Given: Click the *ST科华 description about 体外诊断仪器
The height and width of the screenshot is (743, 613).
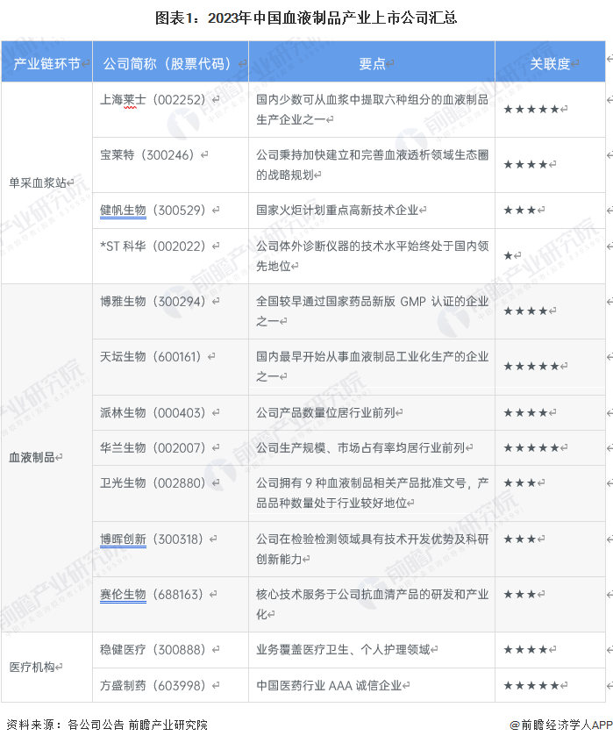Looking at the screenshot, I should (x=373, y=256).
